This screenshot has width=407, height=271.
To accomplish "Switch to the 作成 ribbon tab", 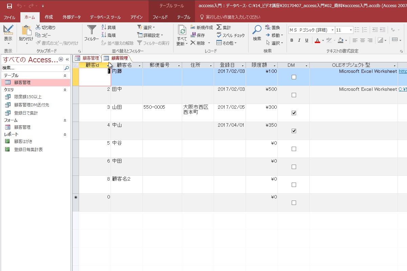I will point(49,17).
